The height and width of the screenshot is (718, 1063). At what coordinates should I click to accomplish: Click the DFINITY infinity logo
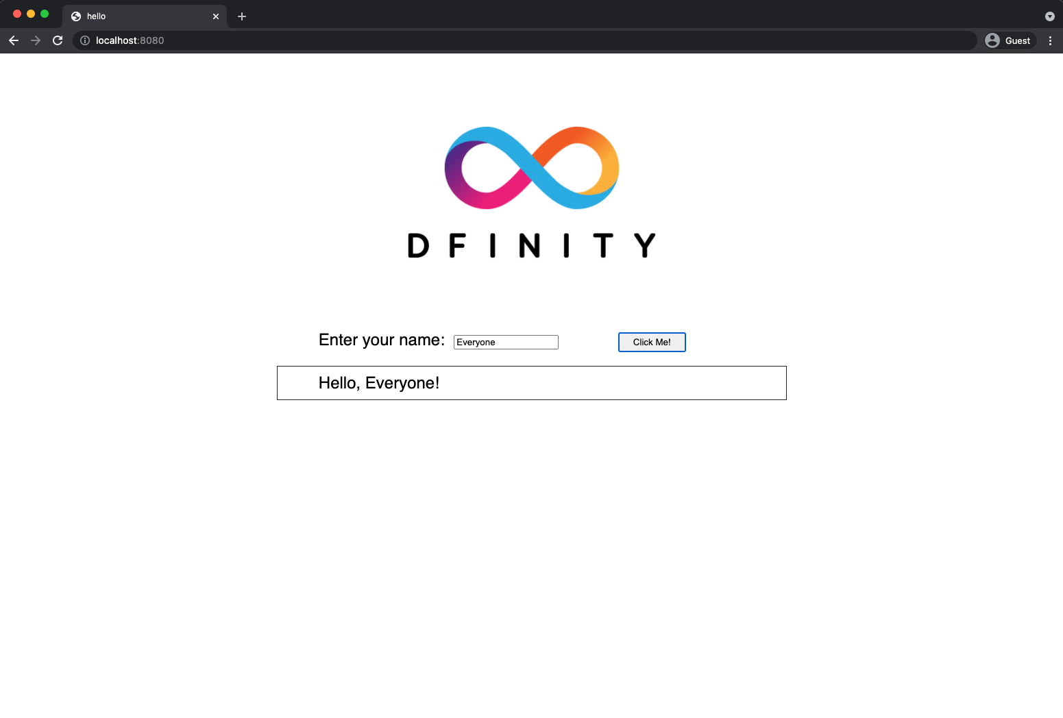[x=531, y=168]
